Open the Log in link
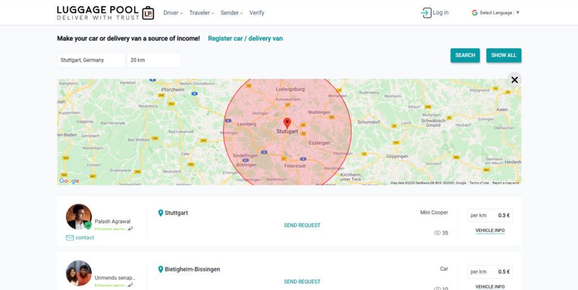Viewport: 578px width, 290px height. coord(440,12)
